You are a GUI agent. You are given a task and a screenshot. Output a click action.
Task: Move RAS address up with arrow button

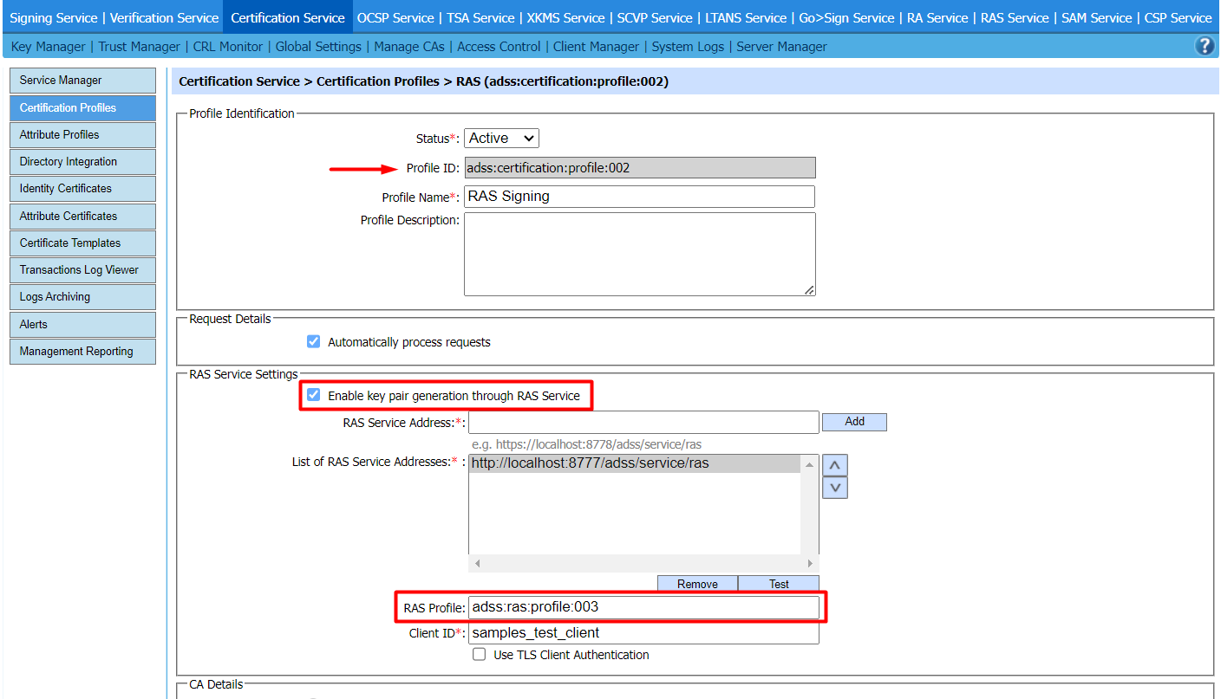pyautogui.click(x=834, y=465)
